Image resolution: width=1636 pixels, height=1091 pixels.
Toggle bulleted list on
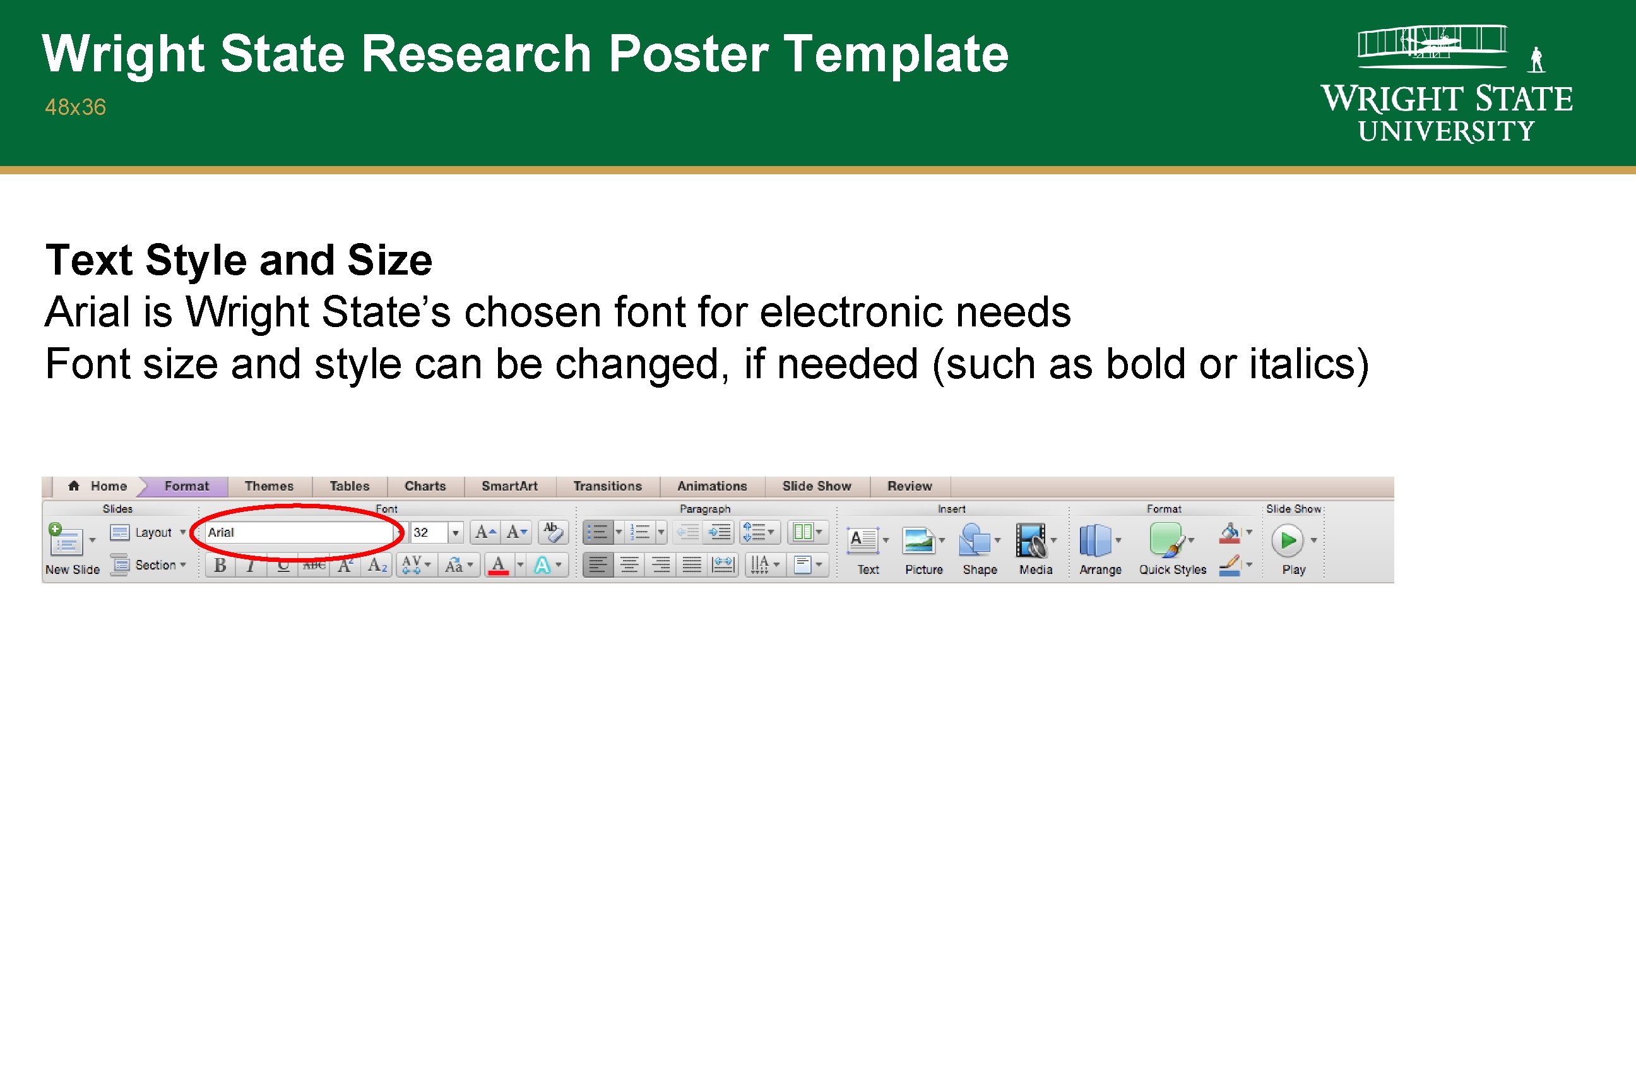pos(598,532)
